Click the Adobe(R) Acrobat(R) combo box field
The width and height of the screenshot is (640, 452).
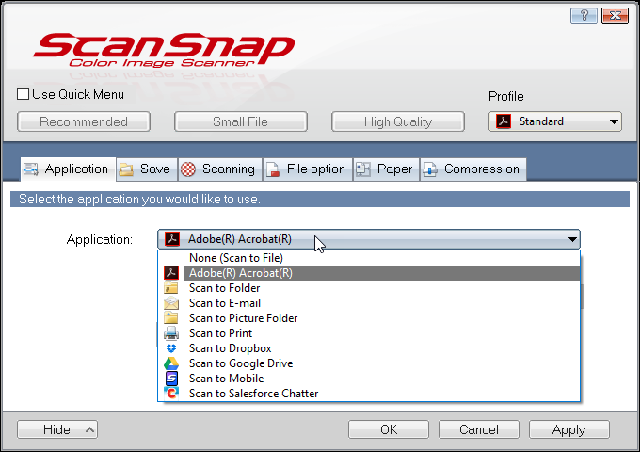click(369, 239)
